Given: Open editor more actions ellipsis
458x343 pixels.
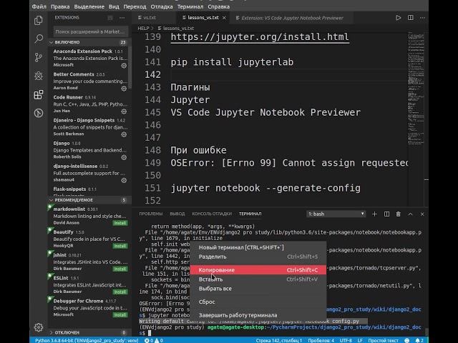Looking at the screenshot, I should (422, 18).
